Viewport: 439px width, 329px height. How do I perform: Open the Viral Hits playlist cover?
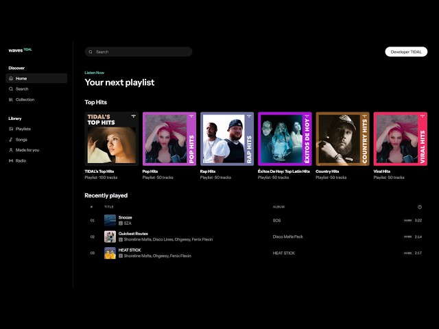click(401, 138)
